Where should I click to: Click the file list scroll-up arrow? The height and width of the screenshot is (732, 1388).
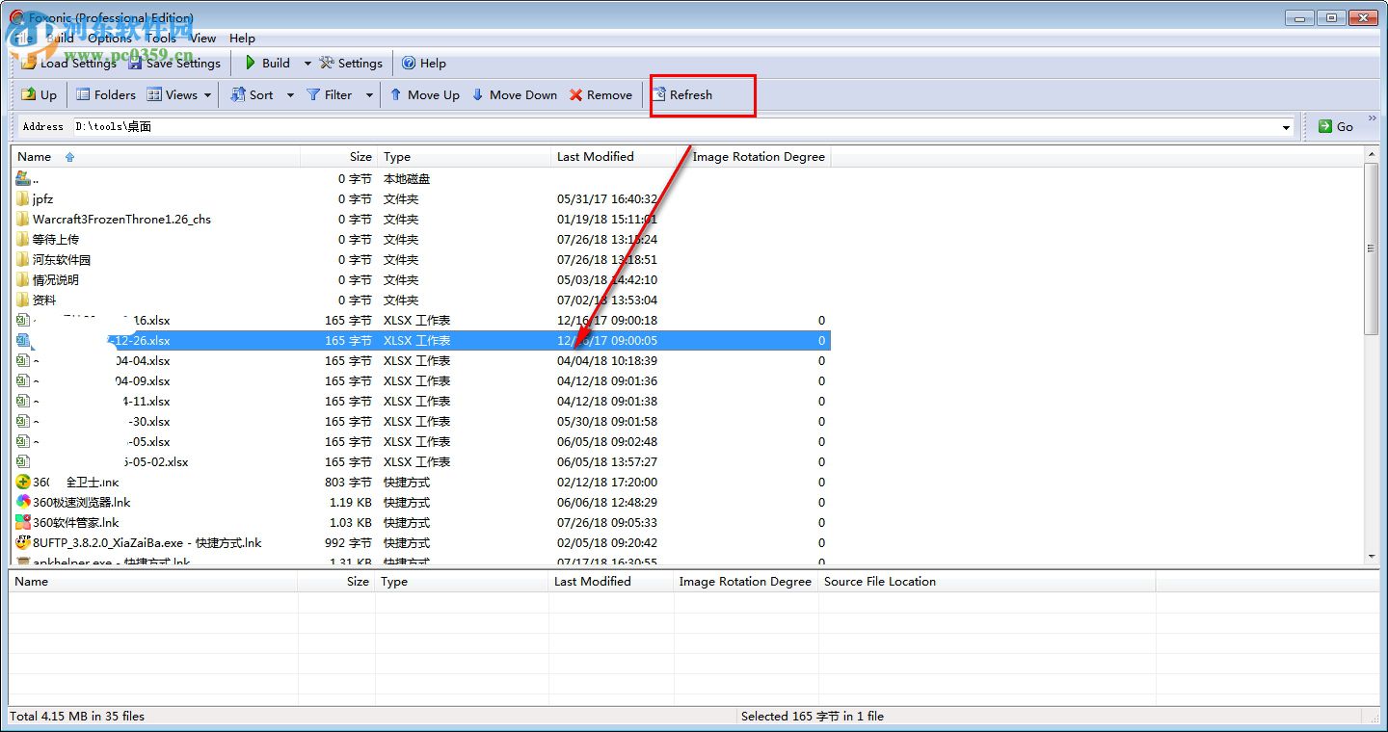tap(1371, 154)
